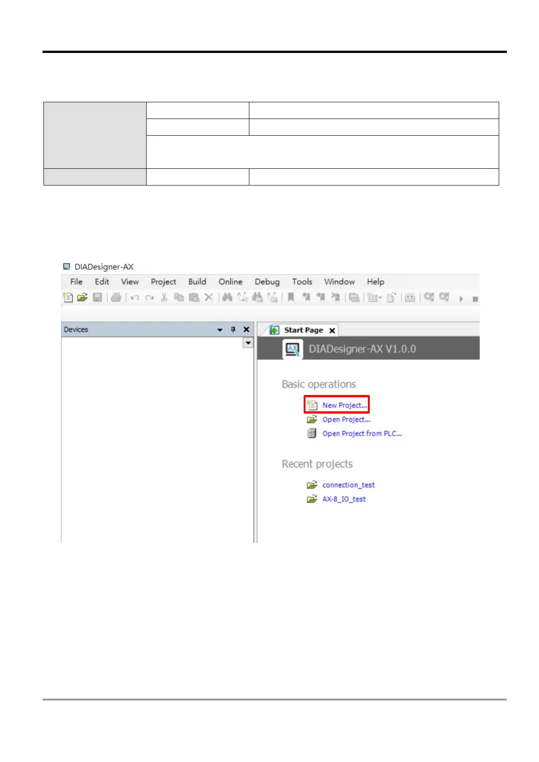Click the Redo arrow in the toolbar
Viewport: 539px width, 762px height.
(150, 298)
